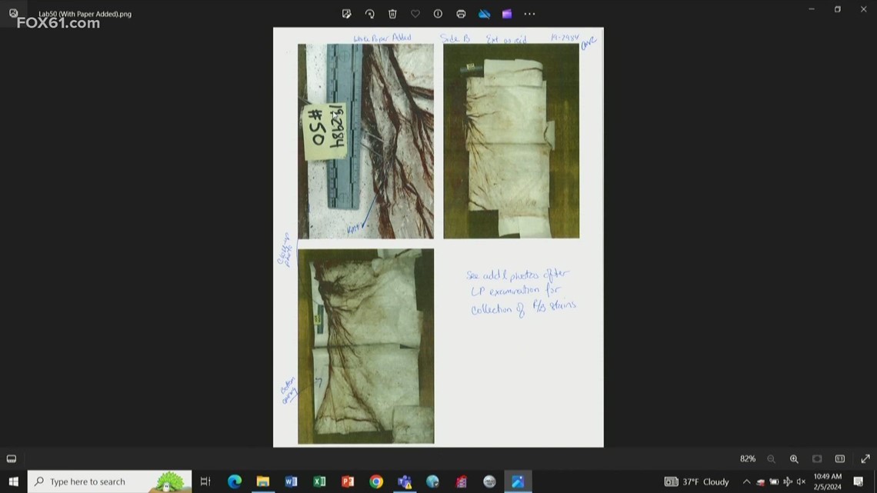Expand hidden icons in the system tray
The image size is (877, 493).
(x=746, y=481)
